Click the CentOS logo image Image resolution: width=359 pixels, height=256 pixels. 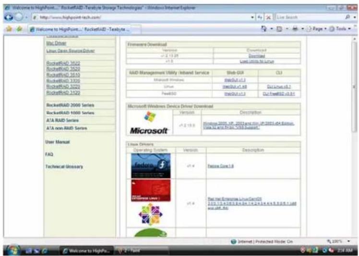pos(150,215)
